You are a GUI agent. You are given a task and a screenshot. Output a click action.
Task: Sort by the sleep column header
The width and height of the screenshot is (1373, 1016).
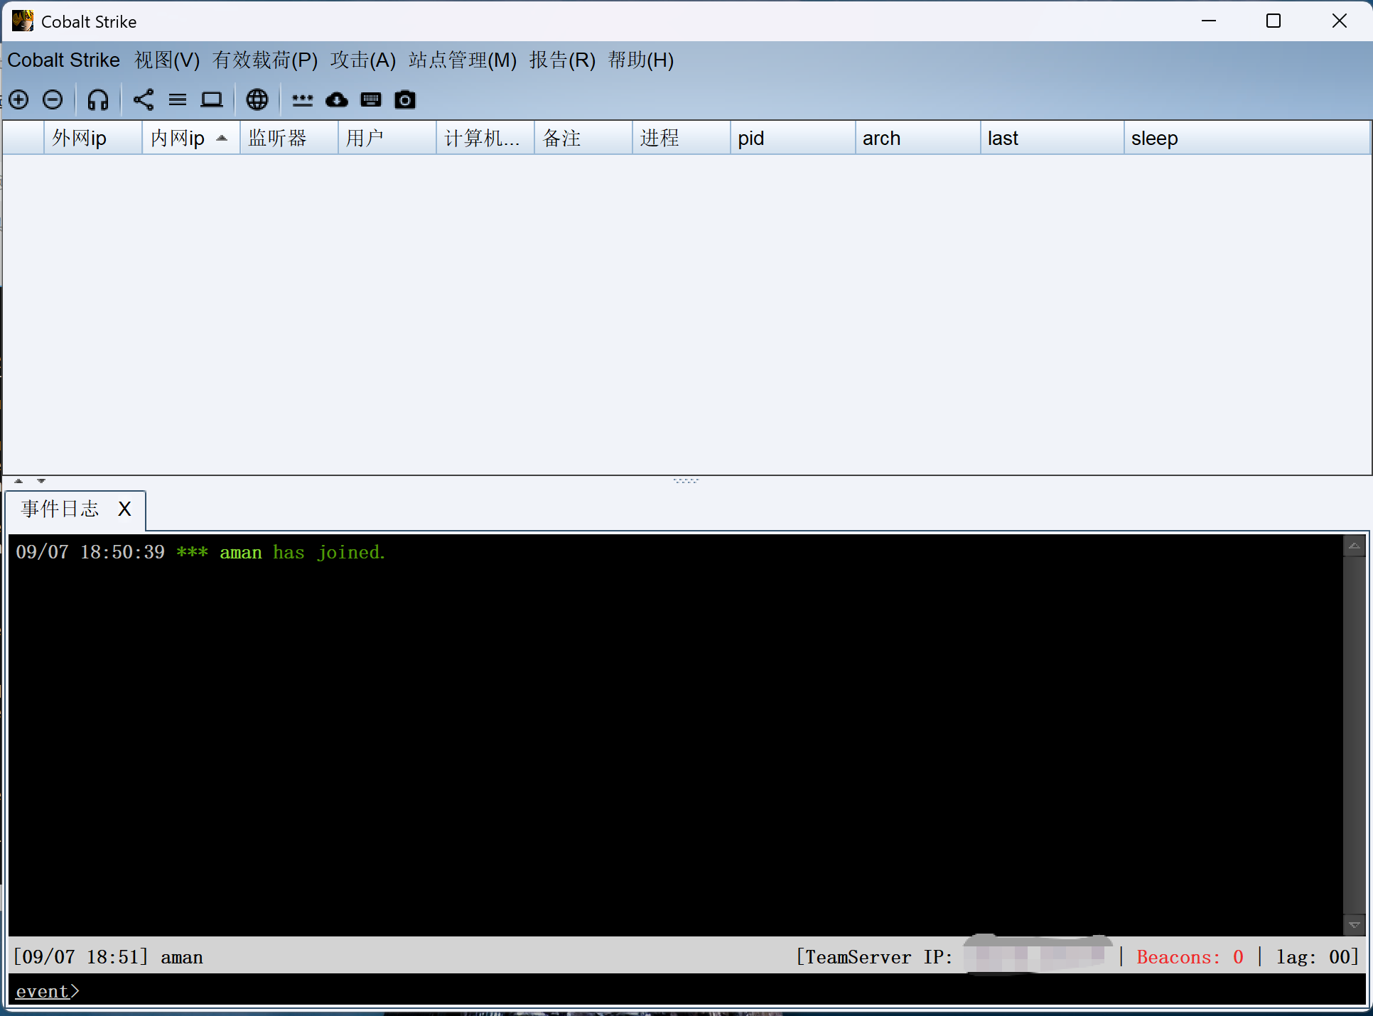[x=1247, y=138]
